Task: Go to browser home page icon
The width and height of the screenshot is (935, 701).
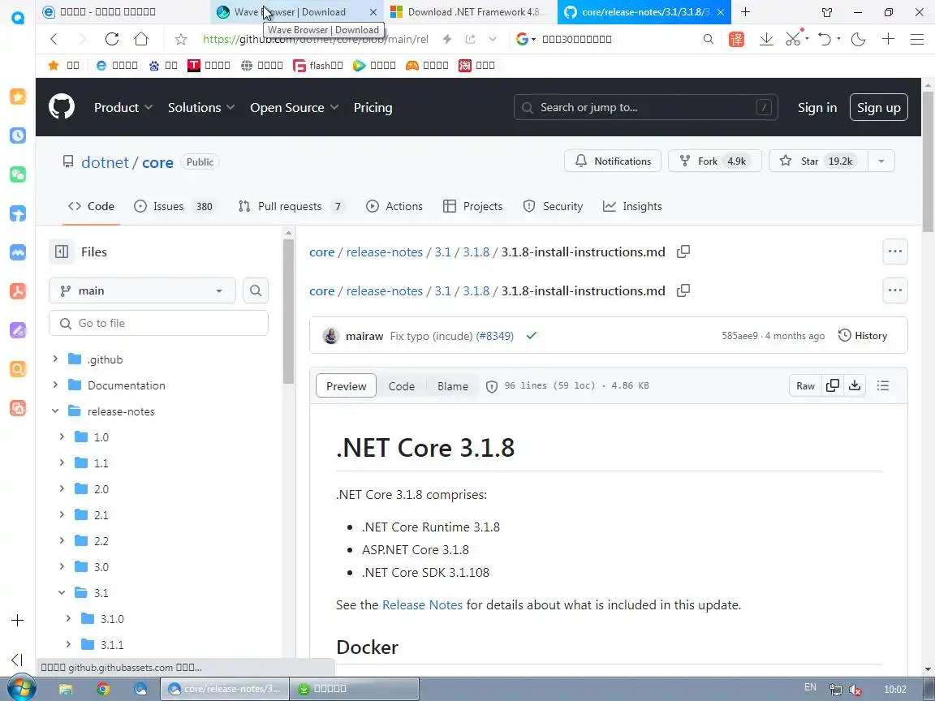Action: (x=141, y=39)
